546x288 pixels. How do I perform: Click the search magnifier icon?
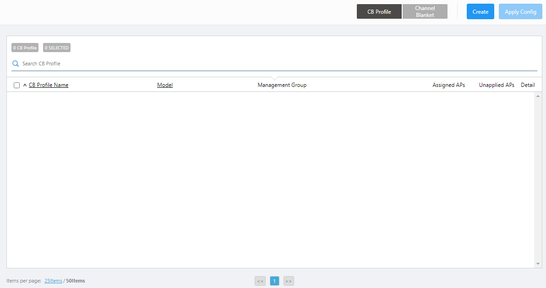tap(16, 64)
